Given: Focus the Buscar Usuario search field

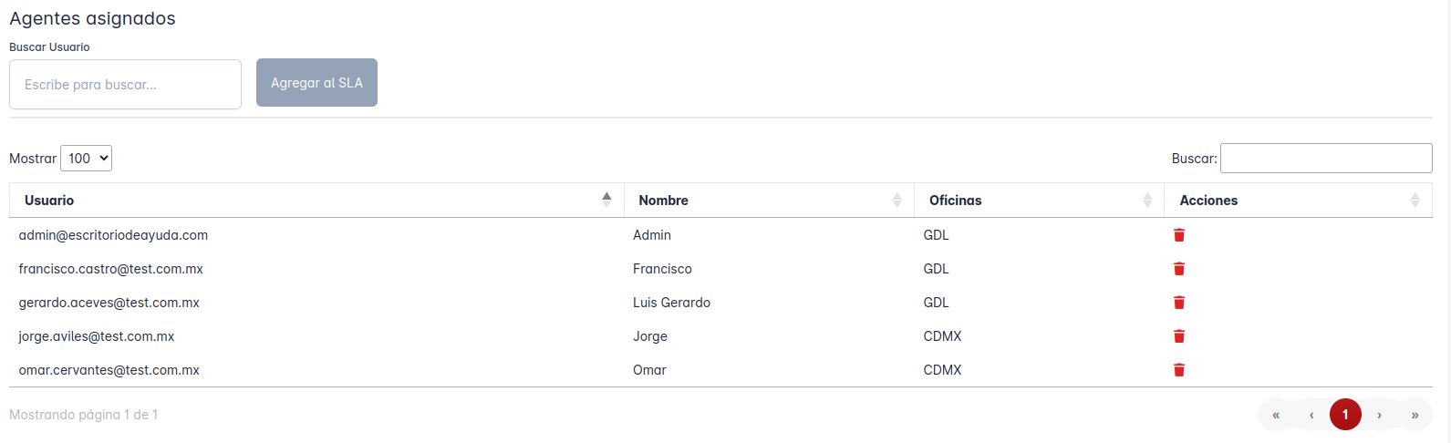Looking at the screenshot, I should (x=125, y=85).
